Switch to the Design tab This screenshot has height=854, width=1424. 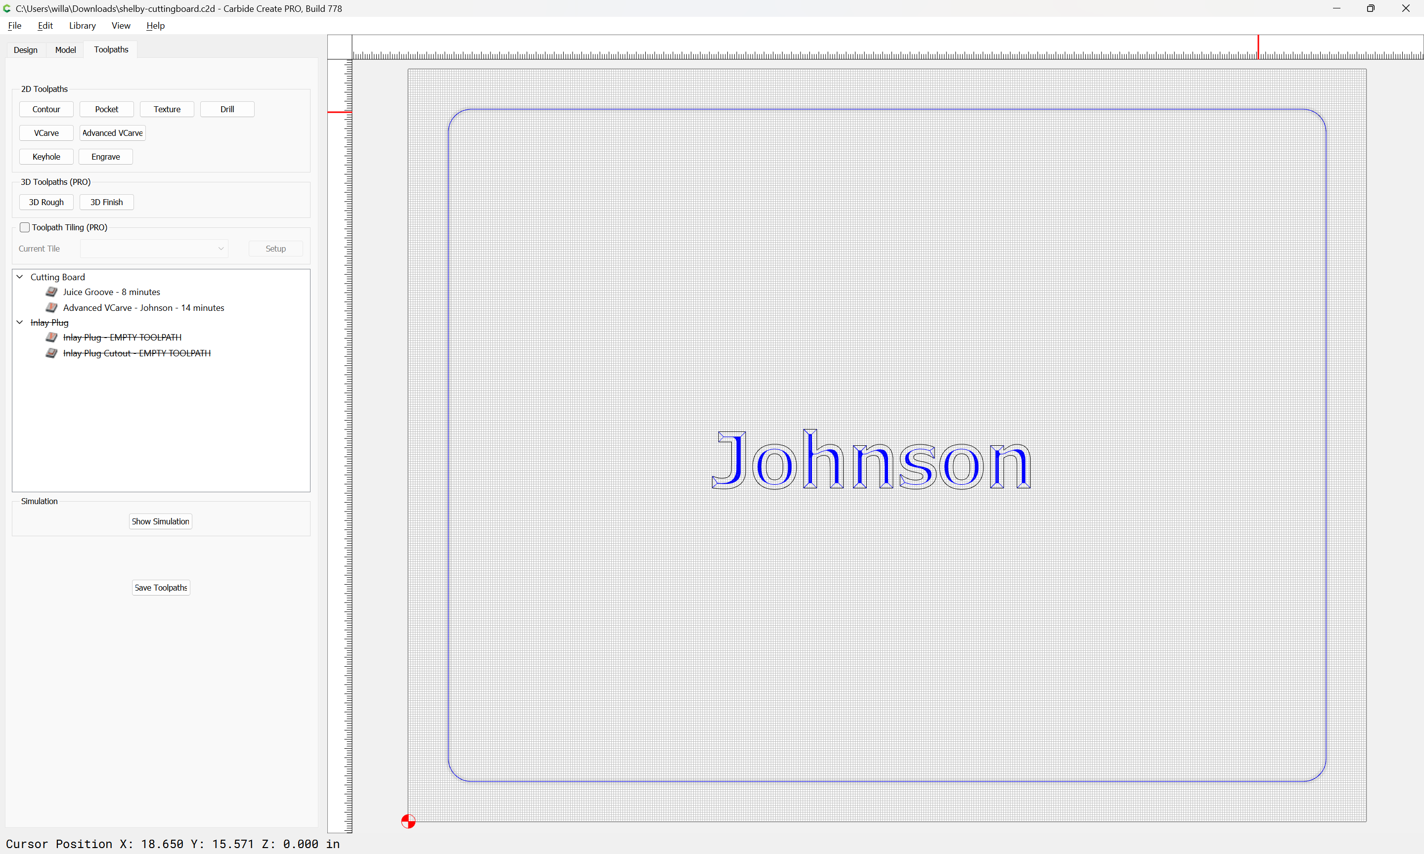(25, 50)
